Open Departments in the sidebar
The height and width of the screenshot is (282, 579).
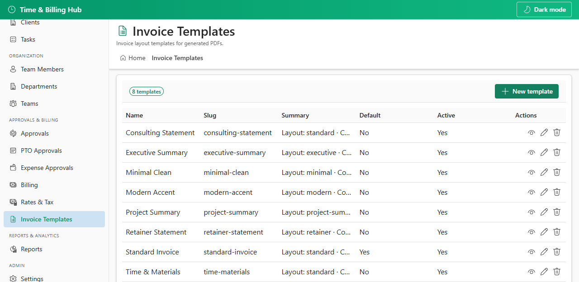coord(54,86)
